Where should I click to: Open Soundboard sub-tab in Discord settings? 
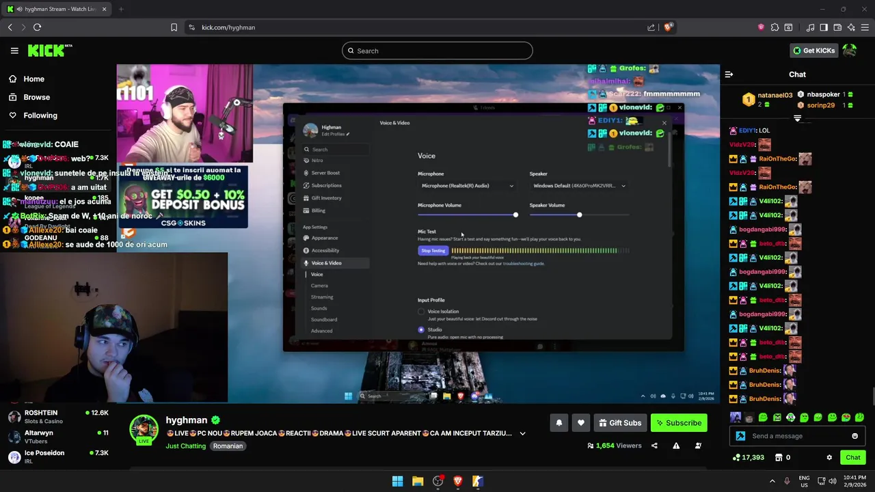pyautogui.click(x=324, y=320)
